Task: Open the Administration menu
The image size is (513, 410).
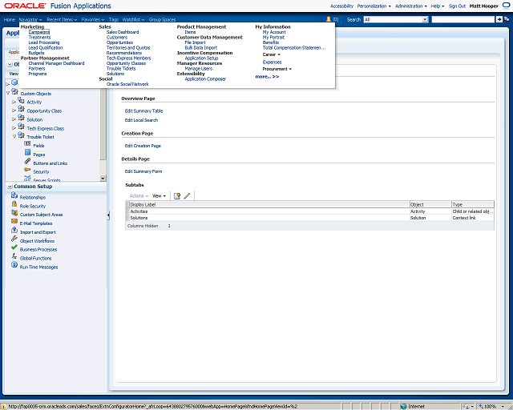Action: click(x=411, y=6)
